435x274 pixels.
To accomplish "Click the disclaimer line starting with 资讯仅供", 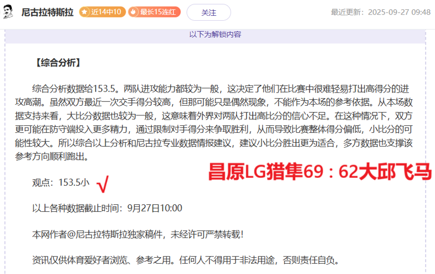I will click(x=185, y=260).
